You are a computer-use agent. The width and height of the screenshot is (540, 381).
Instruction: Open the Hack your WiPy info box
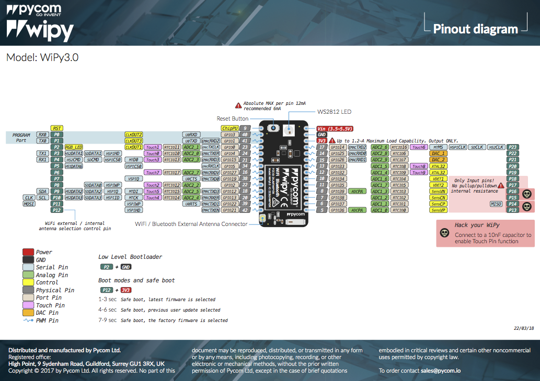pos(485,233)
